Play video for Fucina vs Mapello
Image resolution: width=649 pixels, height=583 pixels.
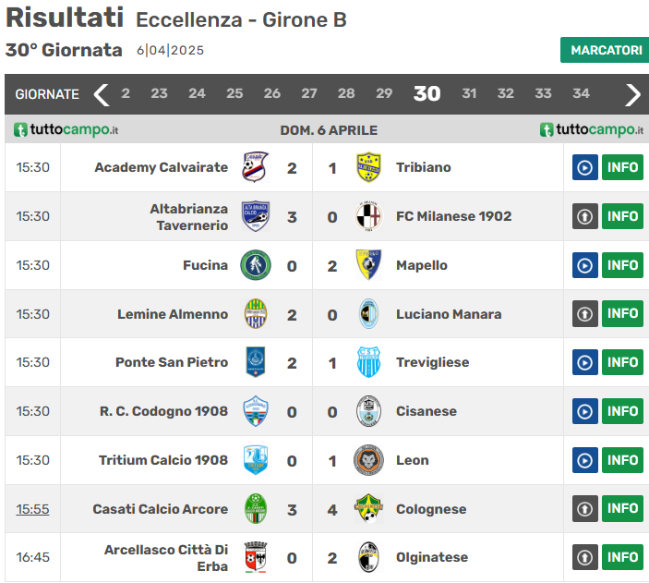click(x=585, y=265)
